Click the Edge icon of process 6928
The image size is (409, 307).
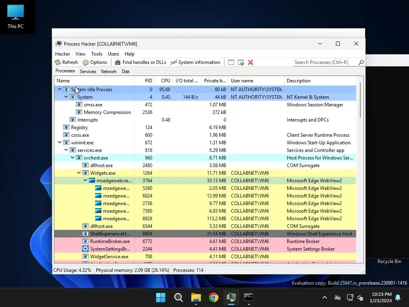pyautogui.click(x=98, y=219)
